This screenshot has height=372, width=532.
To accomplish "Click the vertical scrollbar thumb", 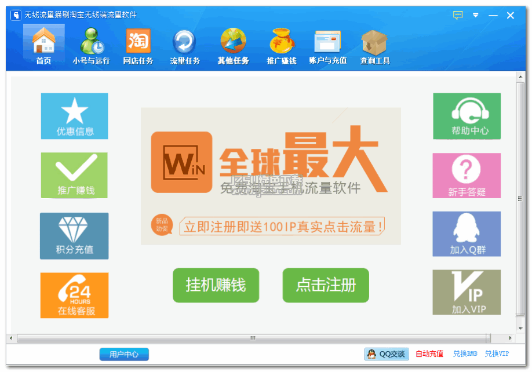I will 520,199.
